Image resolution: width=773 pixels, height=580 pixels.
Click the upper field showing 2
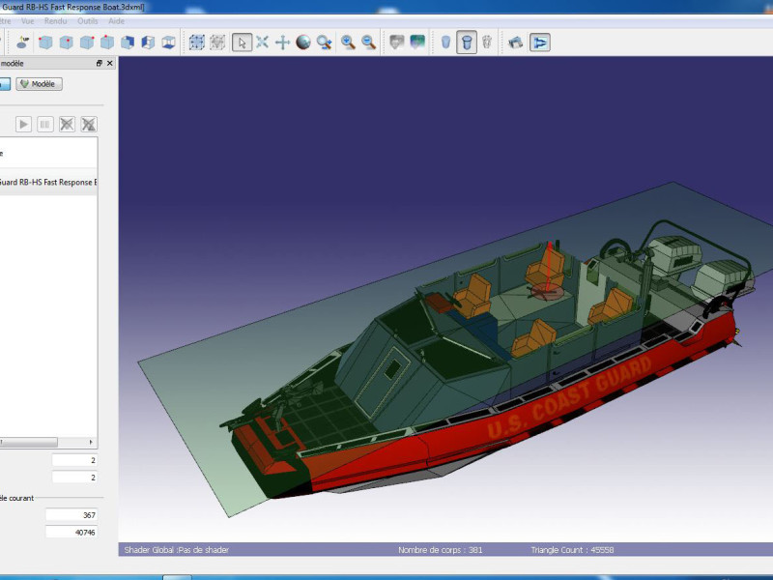74,460
